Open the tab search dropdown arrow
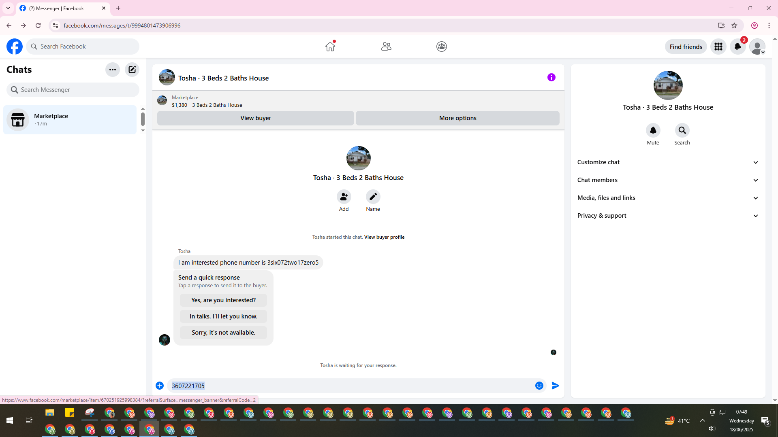Screen dimensions: 778x437 coord(8,8)
